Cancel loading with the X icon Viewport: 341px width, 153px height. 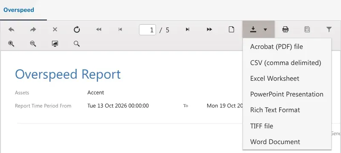55,29
